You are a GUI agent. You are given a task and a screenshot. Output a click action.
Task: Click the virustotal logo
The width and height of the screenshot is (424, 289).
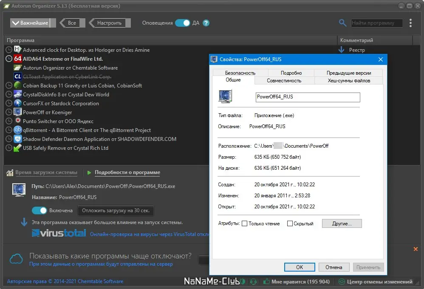tap(59, 233)
